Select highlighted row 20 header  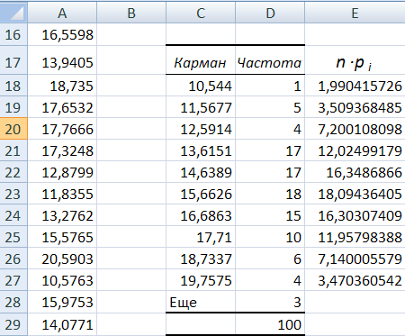(x=13, y=129)
